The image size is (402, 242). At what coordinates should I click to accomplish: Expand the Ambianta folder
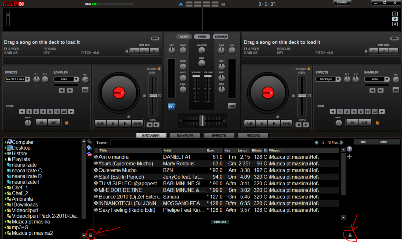pos(5,199)
